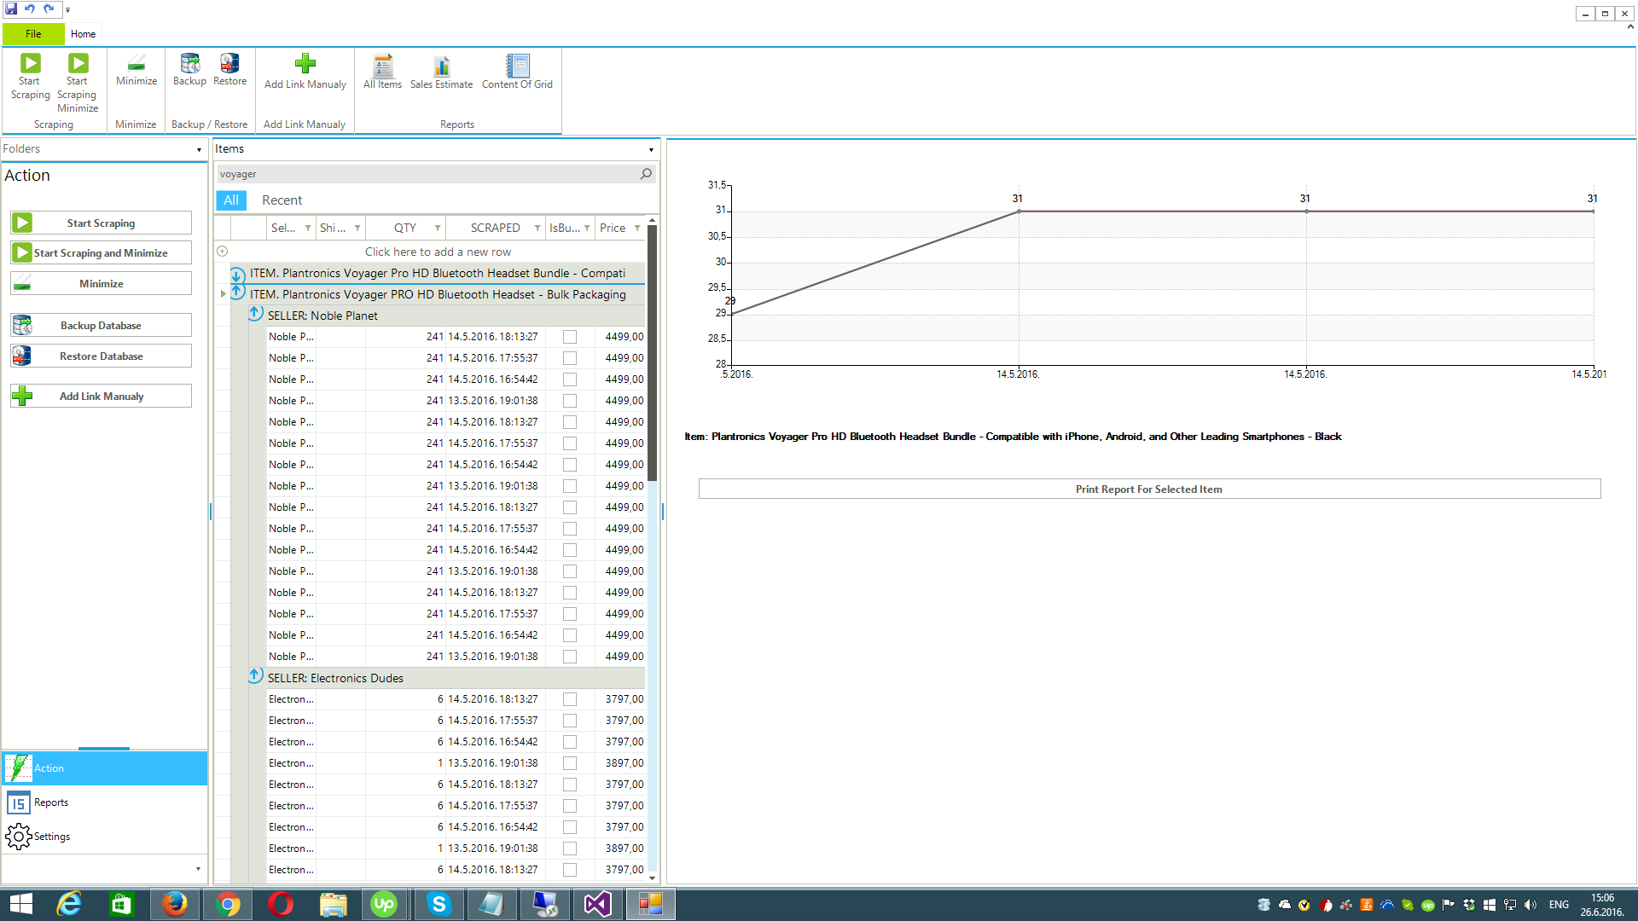Collapse the SELLER: Noble Planet group
The width and height of the screenshot is (1638, 921).
tap(255, 315)
